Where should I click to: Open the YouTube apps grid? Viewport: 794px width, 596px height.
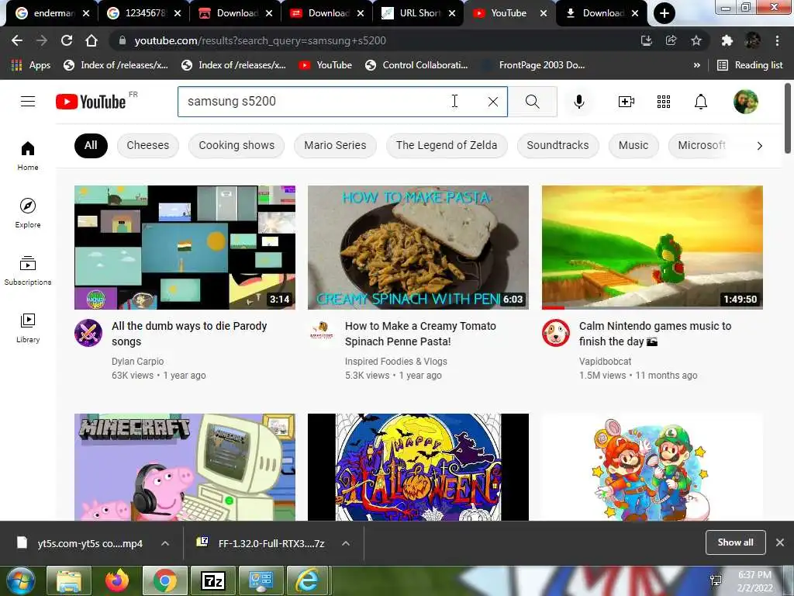[x=664, y=102]
